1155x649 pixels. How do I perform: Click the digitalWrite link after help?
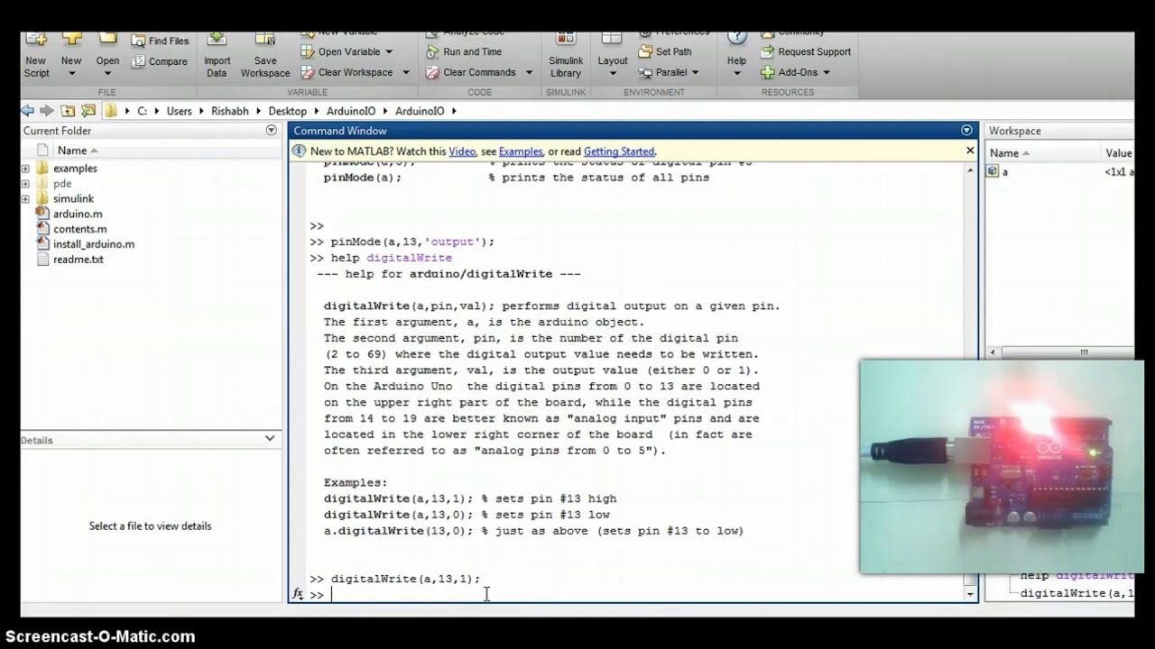[x=410, y=258]
